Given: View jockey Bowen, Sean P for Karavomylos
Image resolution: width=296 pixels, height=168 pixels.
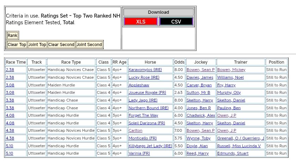Looking at the screenshot, I should 200,70.
